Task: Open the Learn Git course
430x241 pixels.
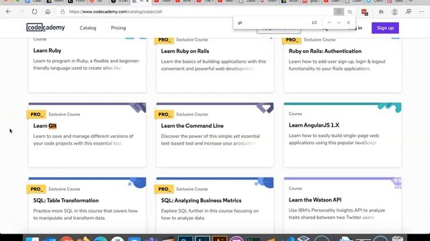Action: (45, 126)
